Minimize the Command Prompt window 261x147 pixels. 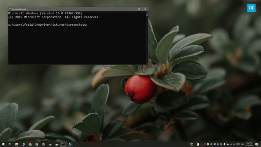point(133,9)
